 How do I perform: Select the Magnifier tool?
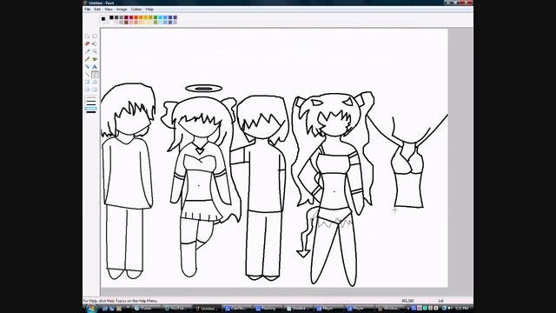95,51
